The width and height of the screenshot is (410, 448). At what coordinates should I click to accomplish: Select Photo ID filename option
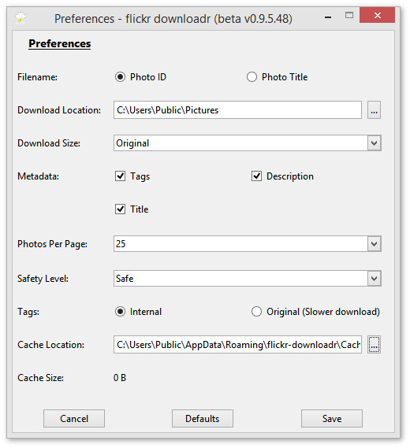120,77
